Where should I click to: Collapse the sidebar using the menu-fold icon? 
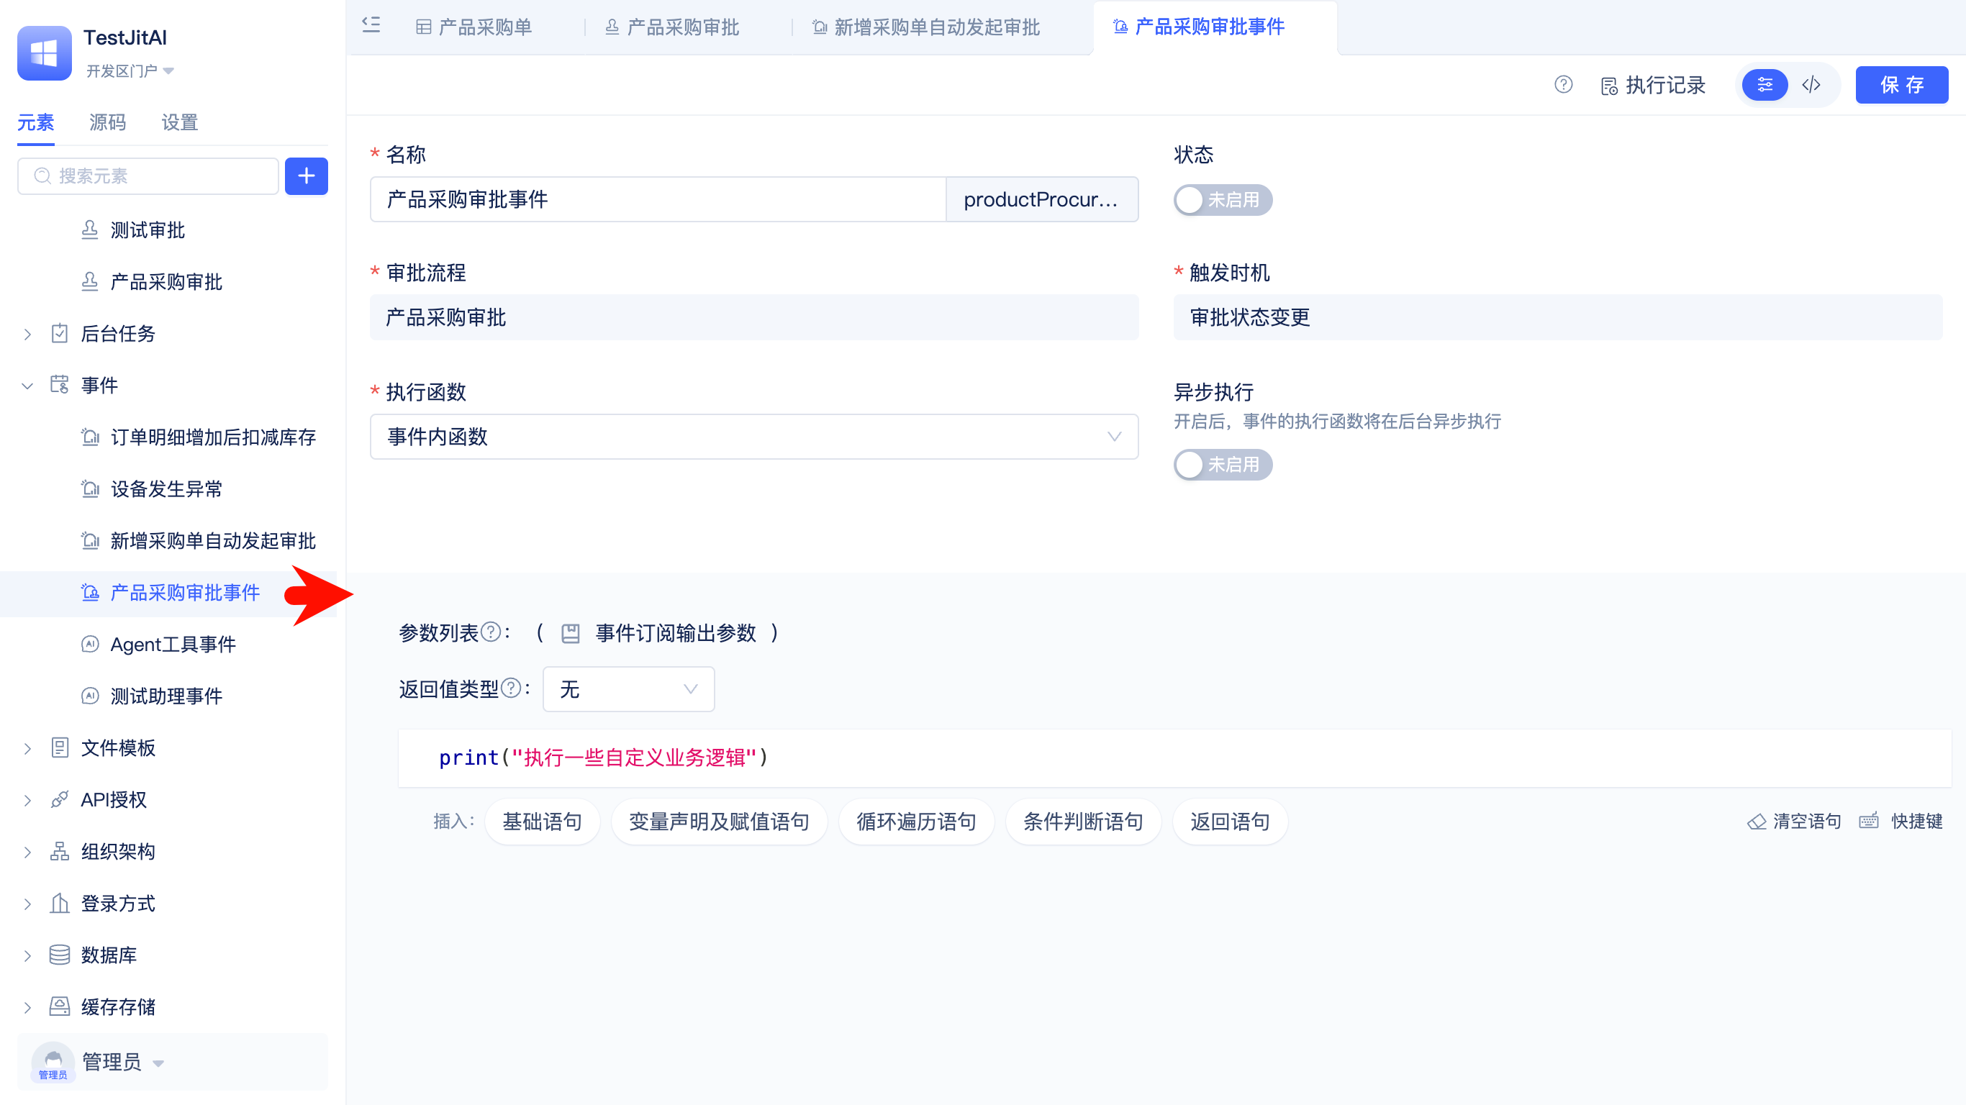pos(371,25)
